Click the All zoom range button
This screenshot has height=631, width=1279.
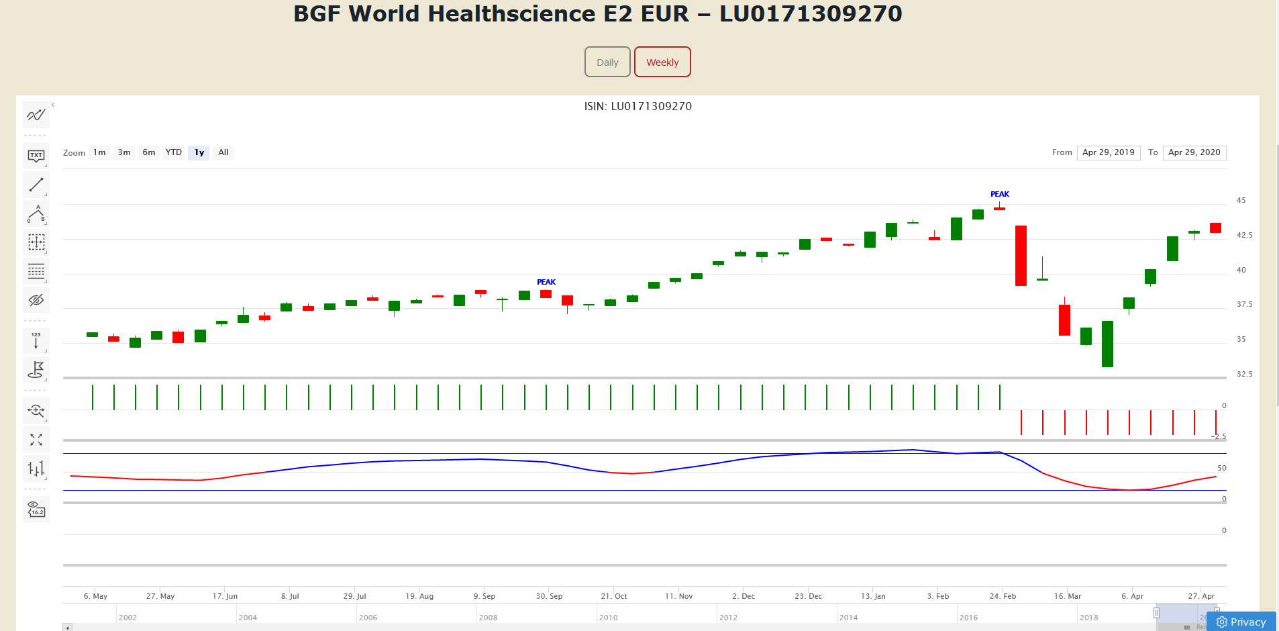click(x=223, y=152)
